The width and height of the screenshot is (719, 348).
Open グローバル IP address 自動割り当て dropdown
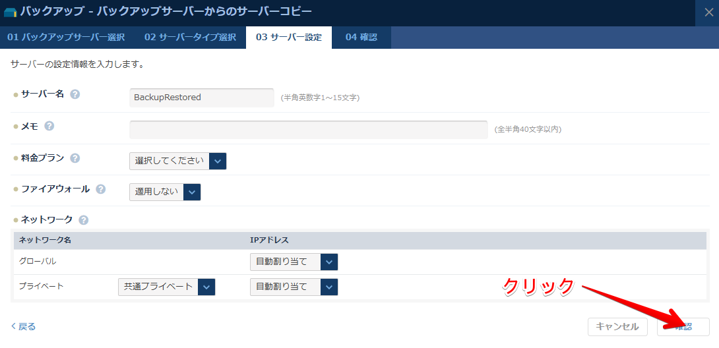(294, 262)
